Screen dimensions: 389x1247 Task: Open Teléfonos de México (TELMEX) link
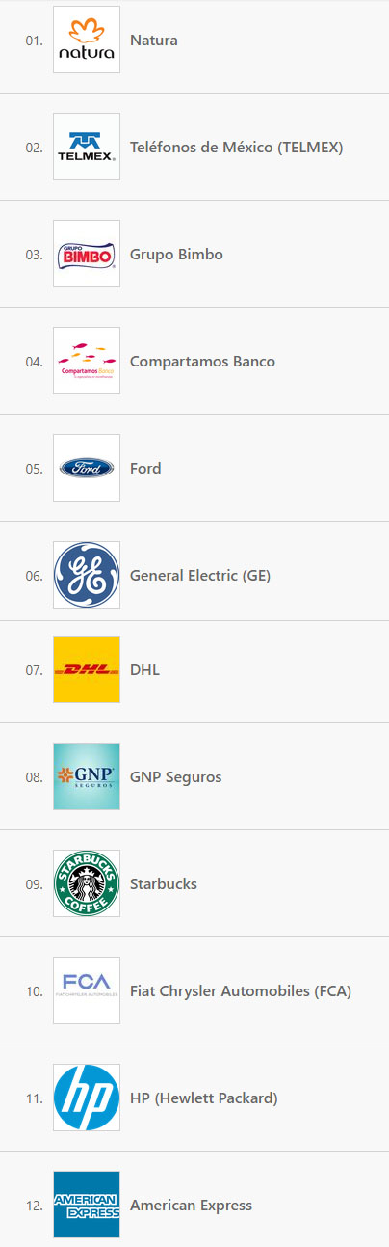(237, 148)
